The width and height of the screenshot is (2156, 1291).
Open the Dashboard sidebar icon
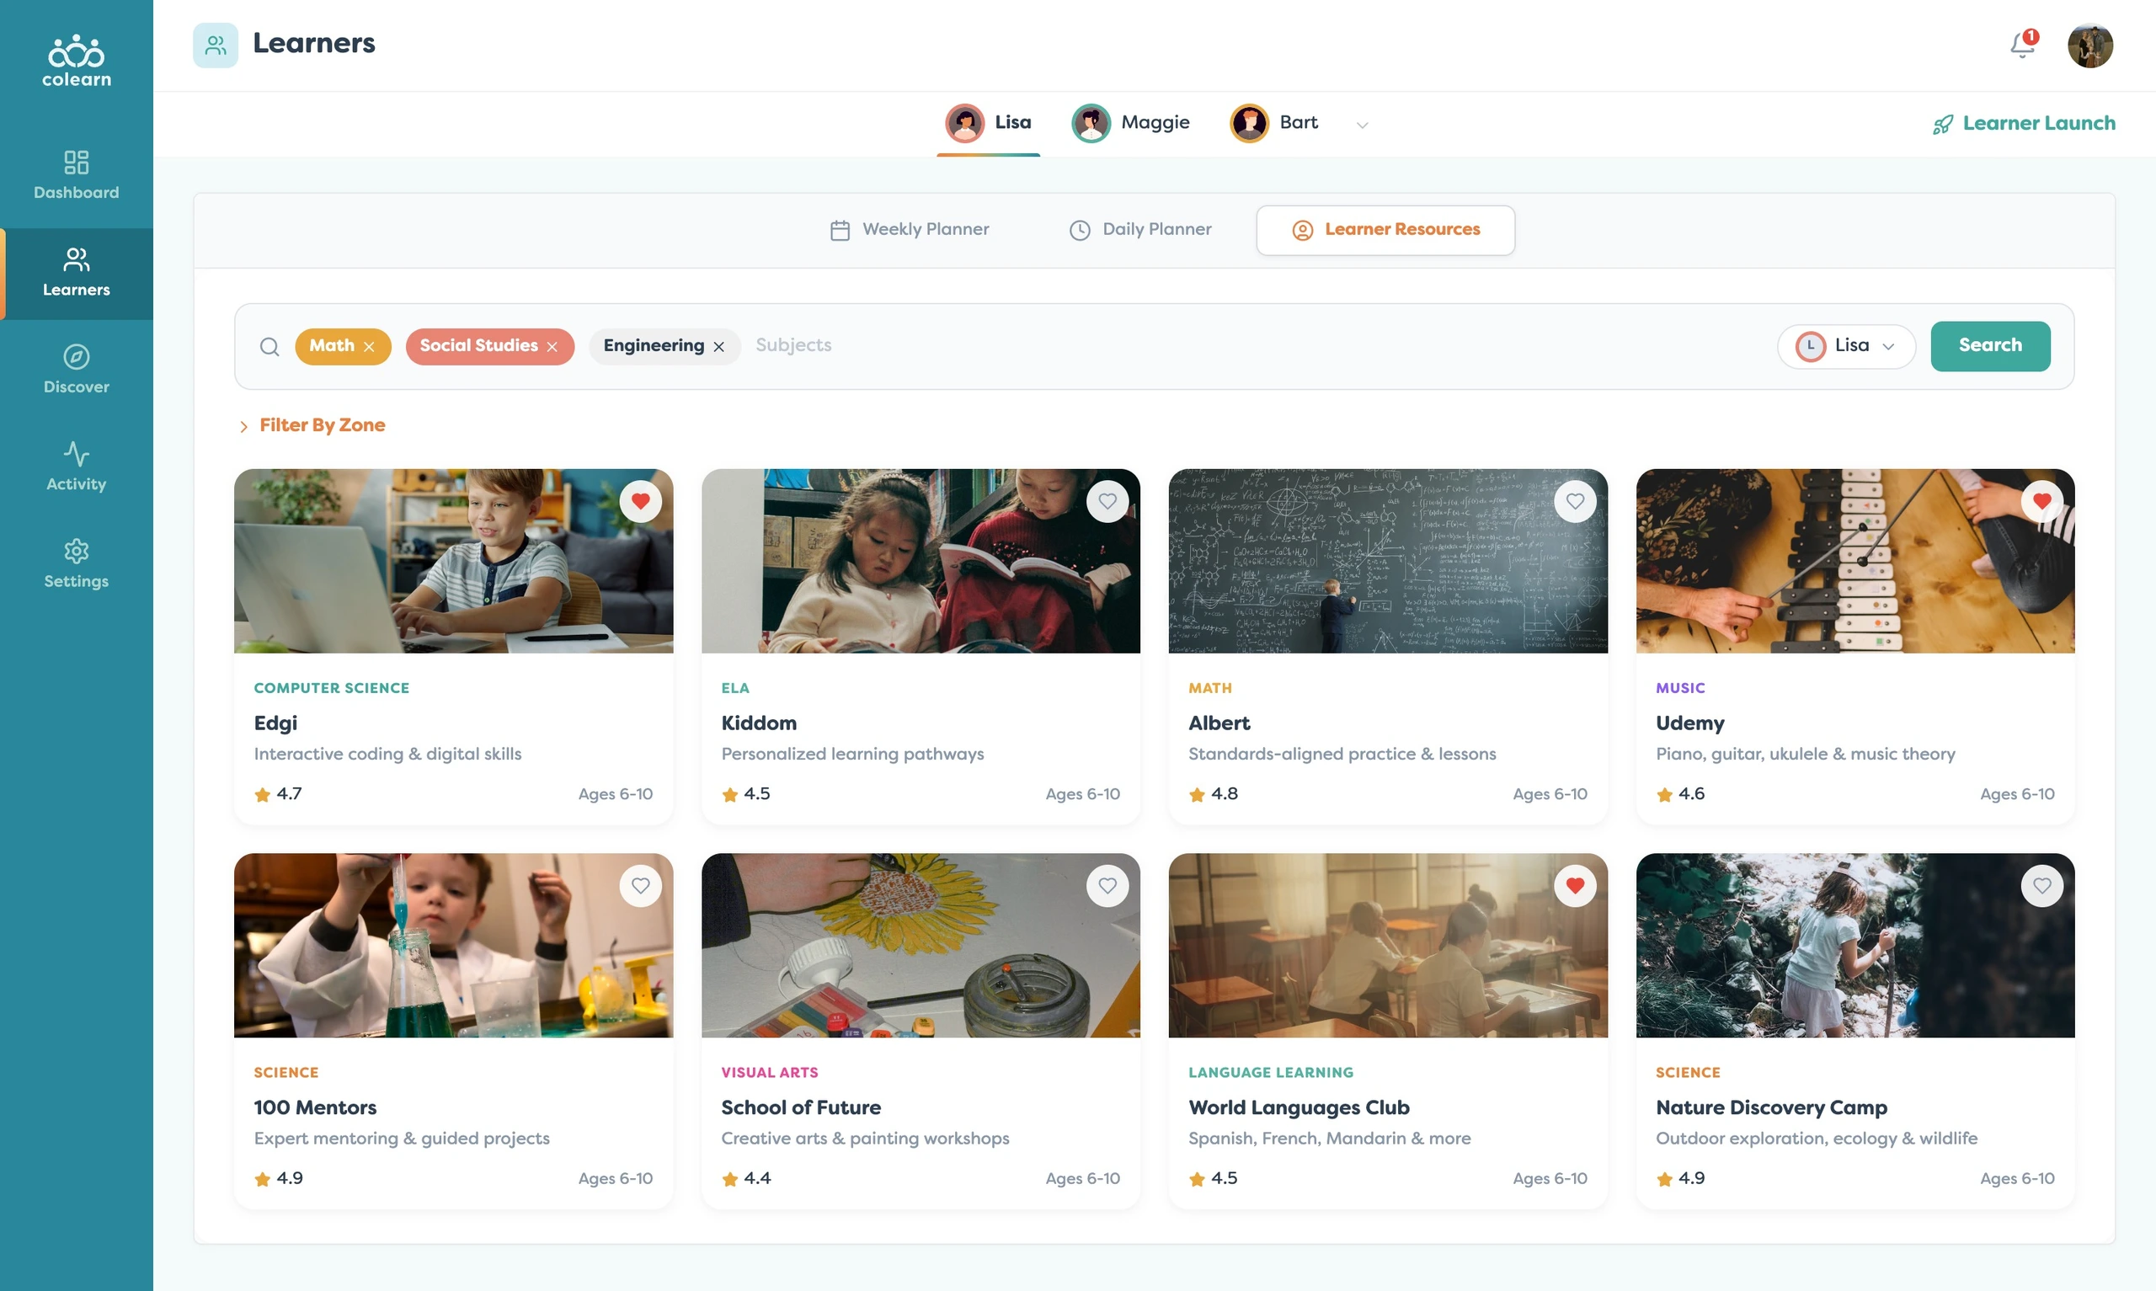(77, 162)
